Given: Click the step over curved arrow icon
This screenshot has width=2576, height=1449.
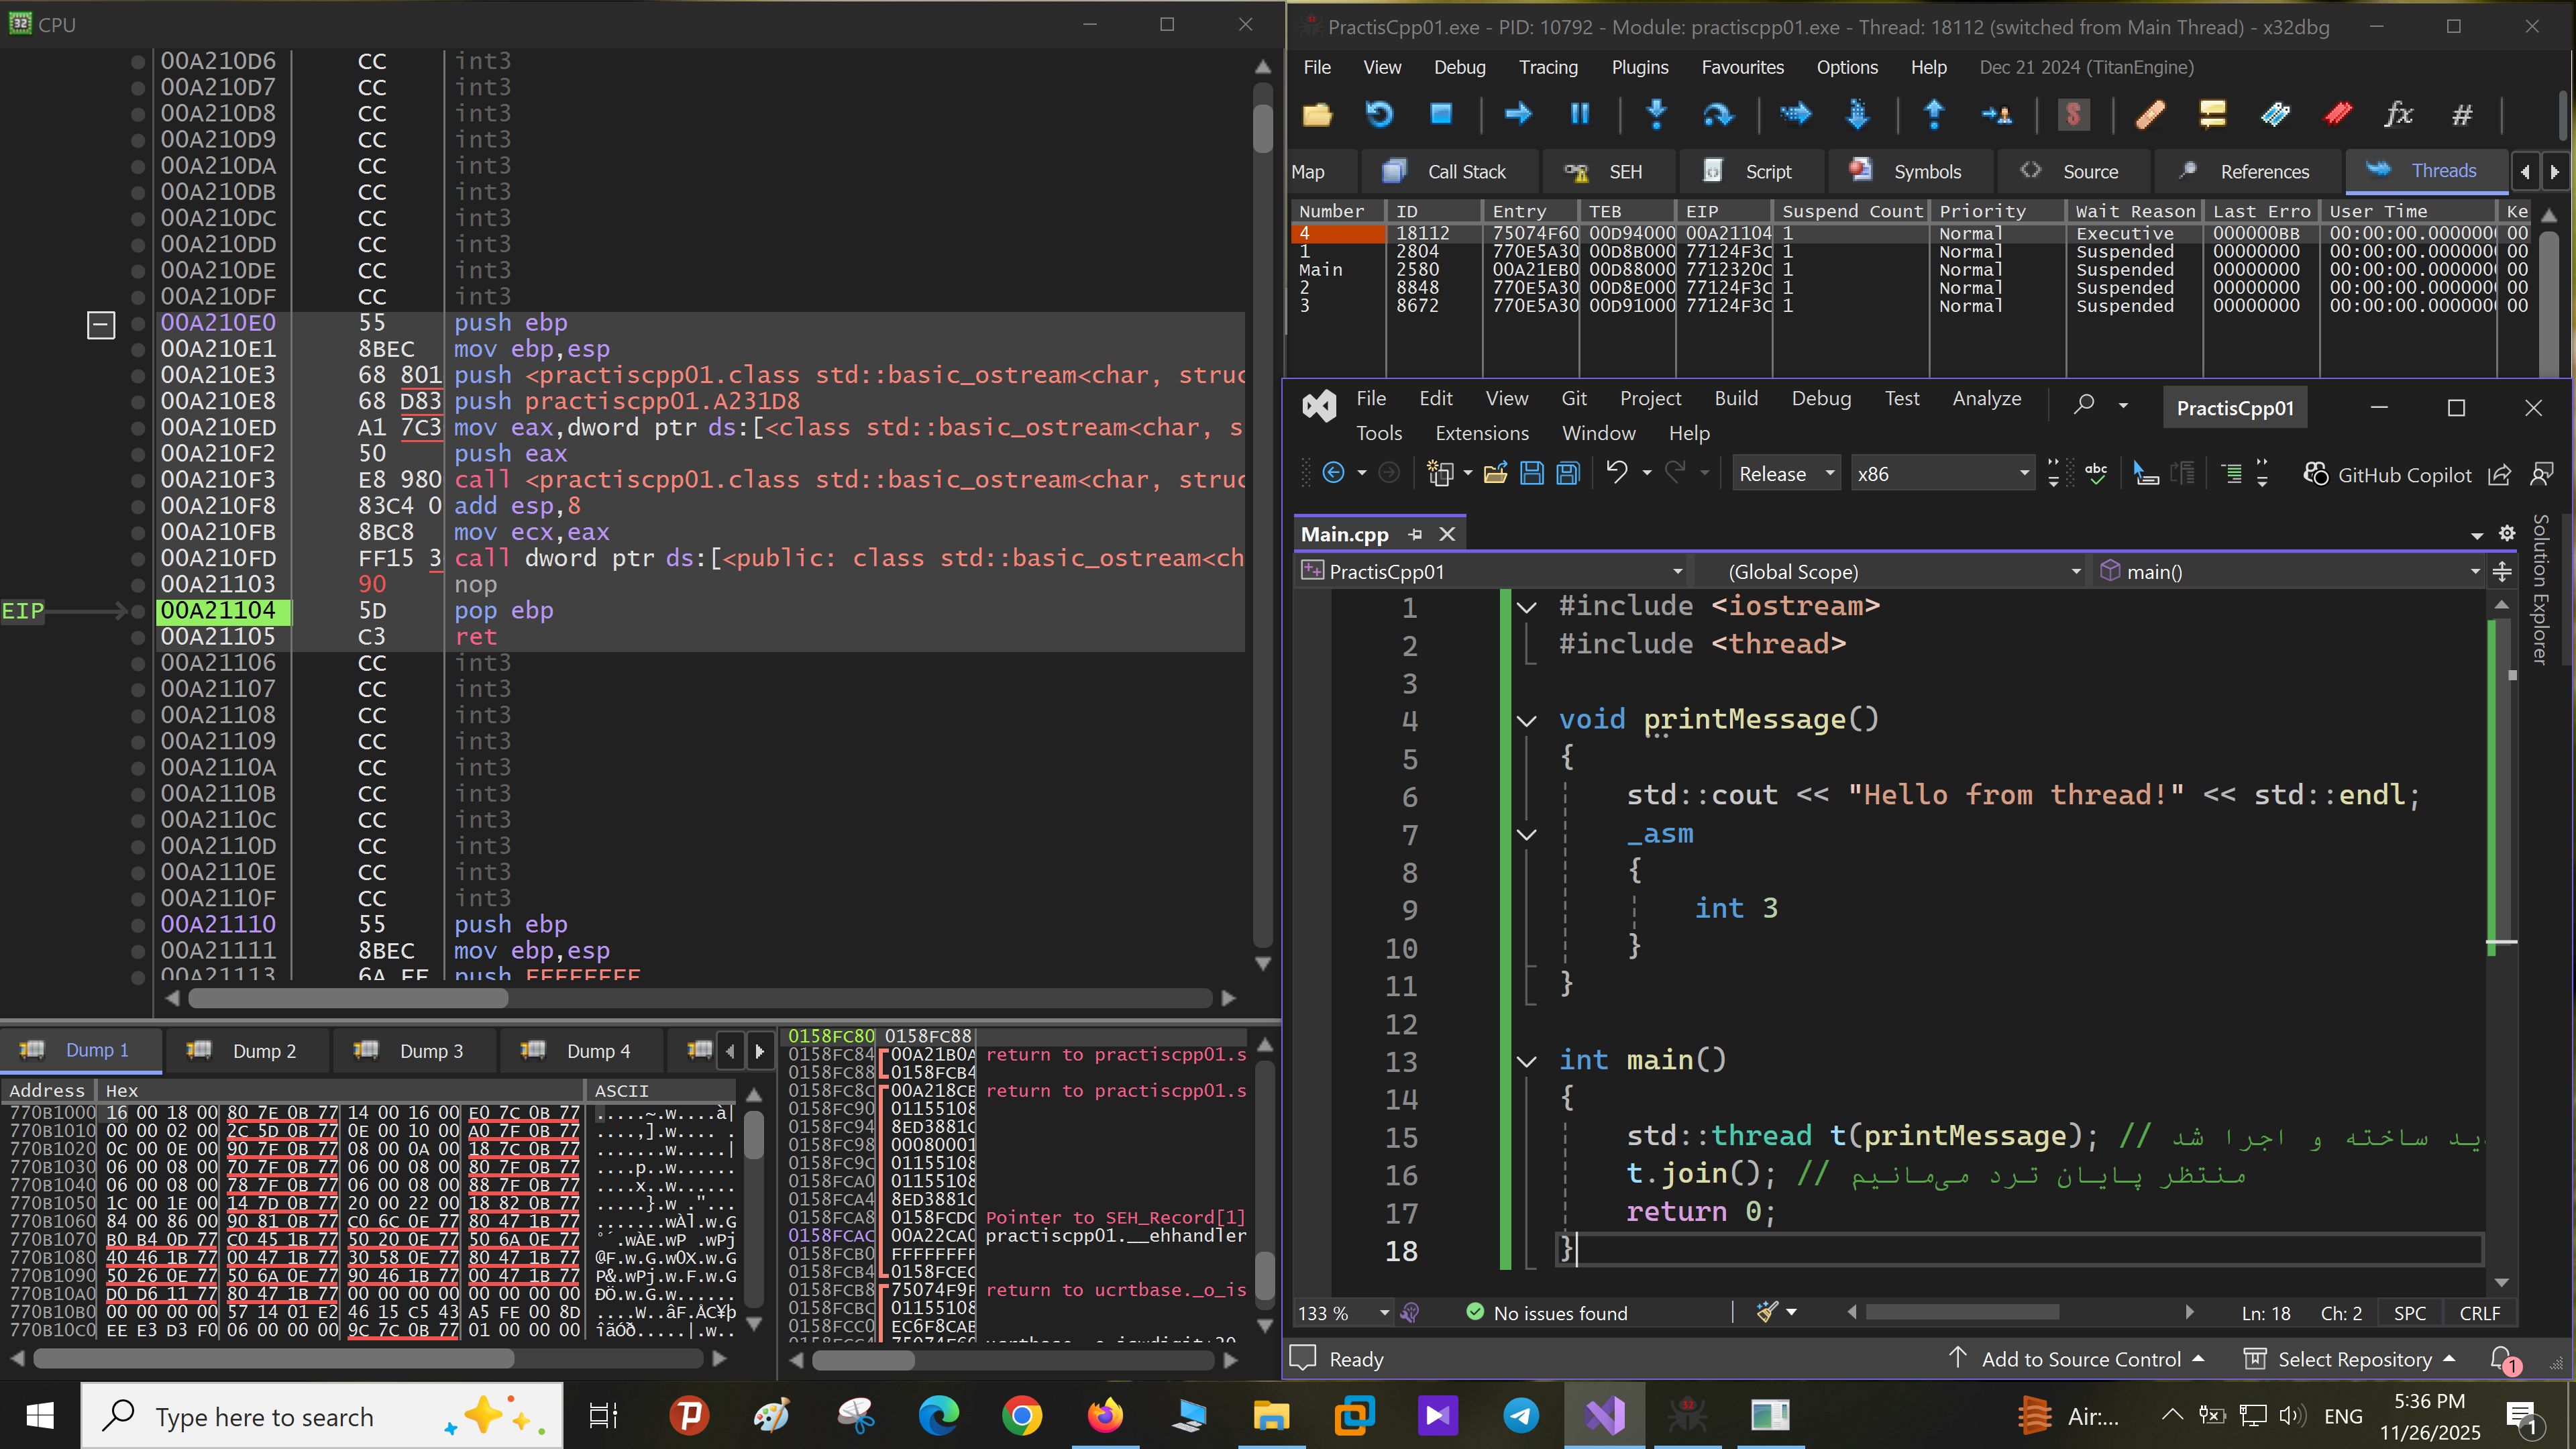Looking at the screenshot, I should (1717, 114).
